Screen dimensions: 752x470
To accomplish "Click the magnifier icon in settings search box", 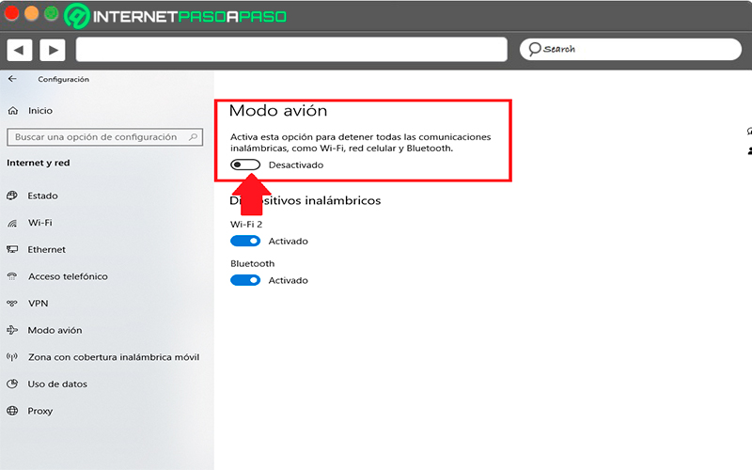I will (x=193, y=137).
